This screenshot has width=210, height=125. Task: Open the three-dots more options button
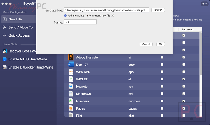point(205,4)
